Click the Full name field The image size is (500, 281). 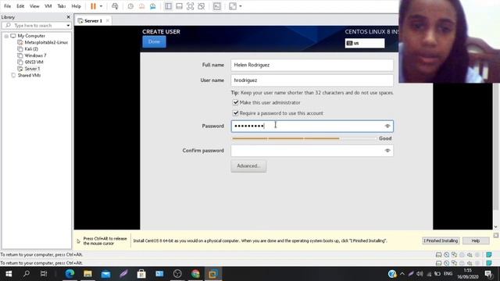click(312, 65)
